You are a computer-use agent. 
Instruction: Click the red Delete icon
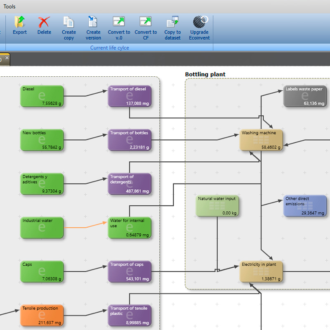(44, 23)
